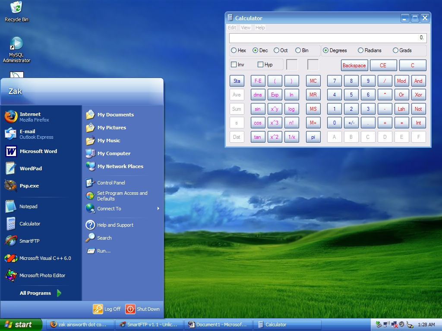
Task: Launch Psp.exe from pinned programs
Action: tap(29, 186)
